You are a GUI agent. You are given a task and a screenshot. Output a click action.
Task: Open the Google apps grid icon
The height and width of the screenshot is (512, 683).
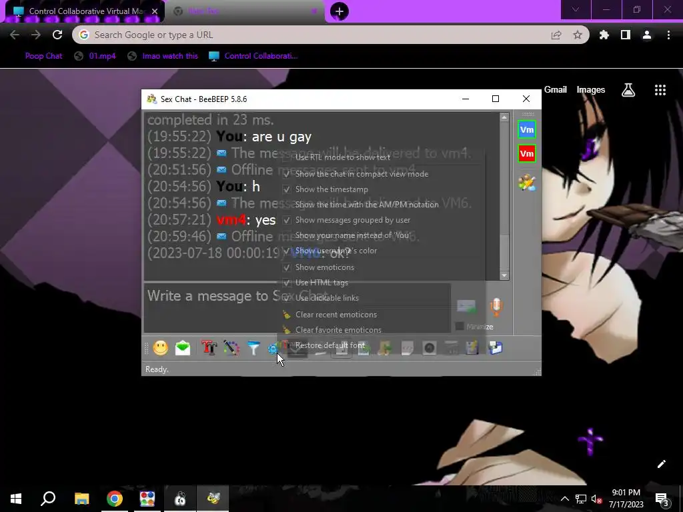tap(660, 90)
